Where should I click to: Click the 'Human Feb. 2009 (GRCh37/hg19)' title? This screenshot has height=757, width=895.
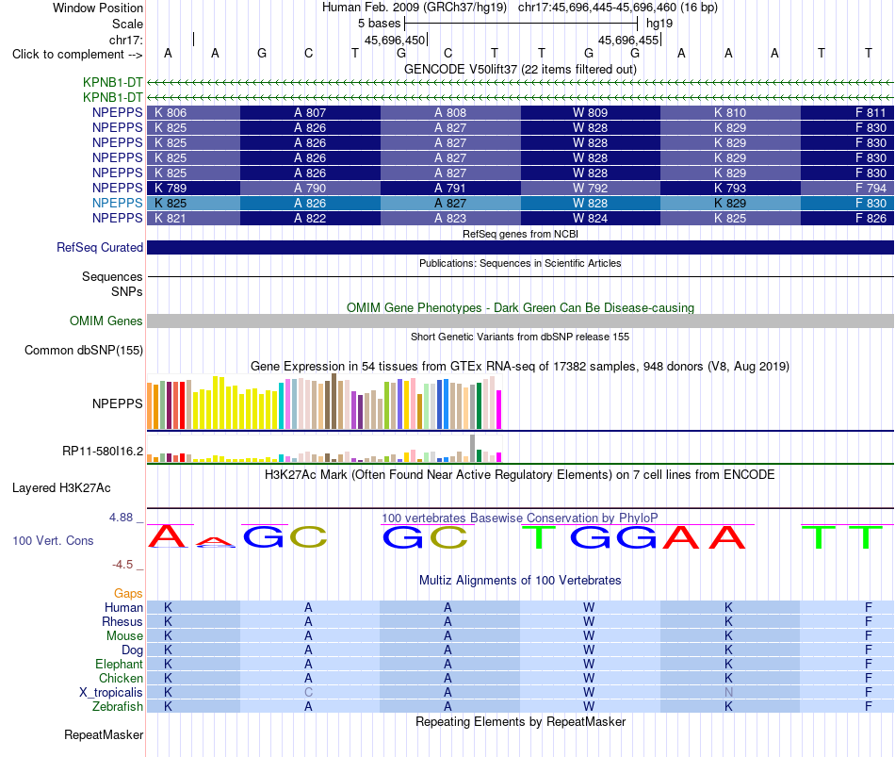[415, 8]
